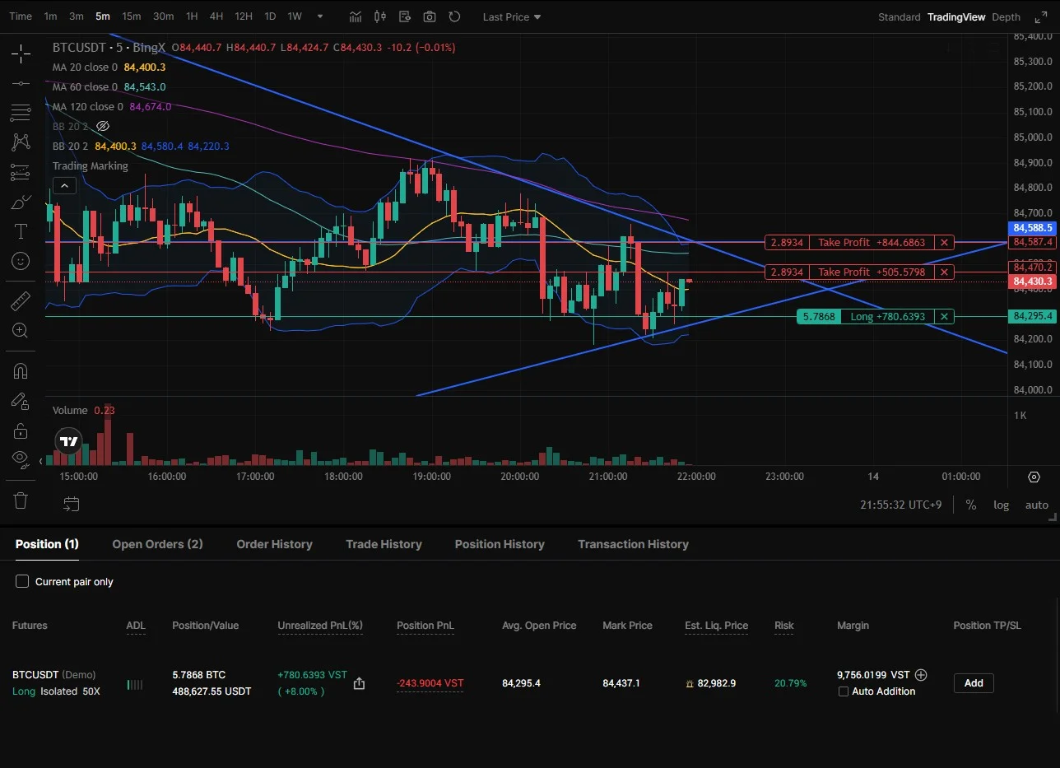Viewport: 1060px width, 768px height.
Task: Switch to the Position (1) tab
Action: (x=47, y=544)
